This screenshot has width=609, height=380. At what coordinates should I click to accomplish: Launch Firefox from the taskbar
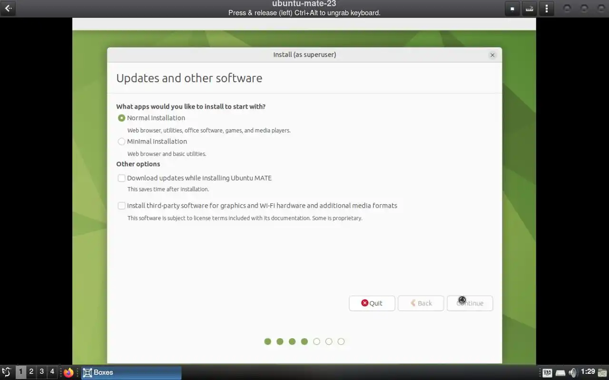69,372
